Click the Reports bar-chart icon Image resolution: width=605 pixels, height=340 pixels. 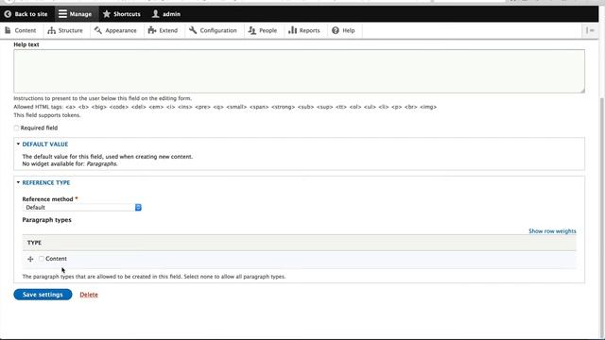tap(292, 30)
